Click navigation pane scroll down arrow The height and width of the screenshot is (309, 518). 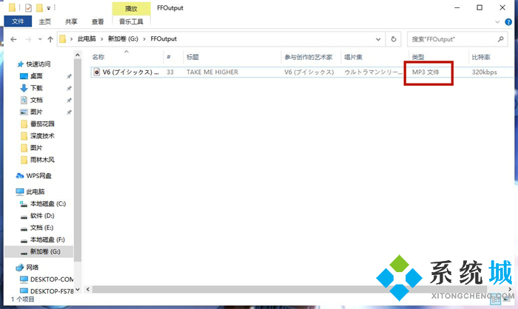(78, 290)
